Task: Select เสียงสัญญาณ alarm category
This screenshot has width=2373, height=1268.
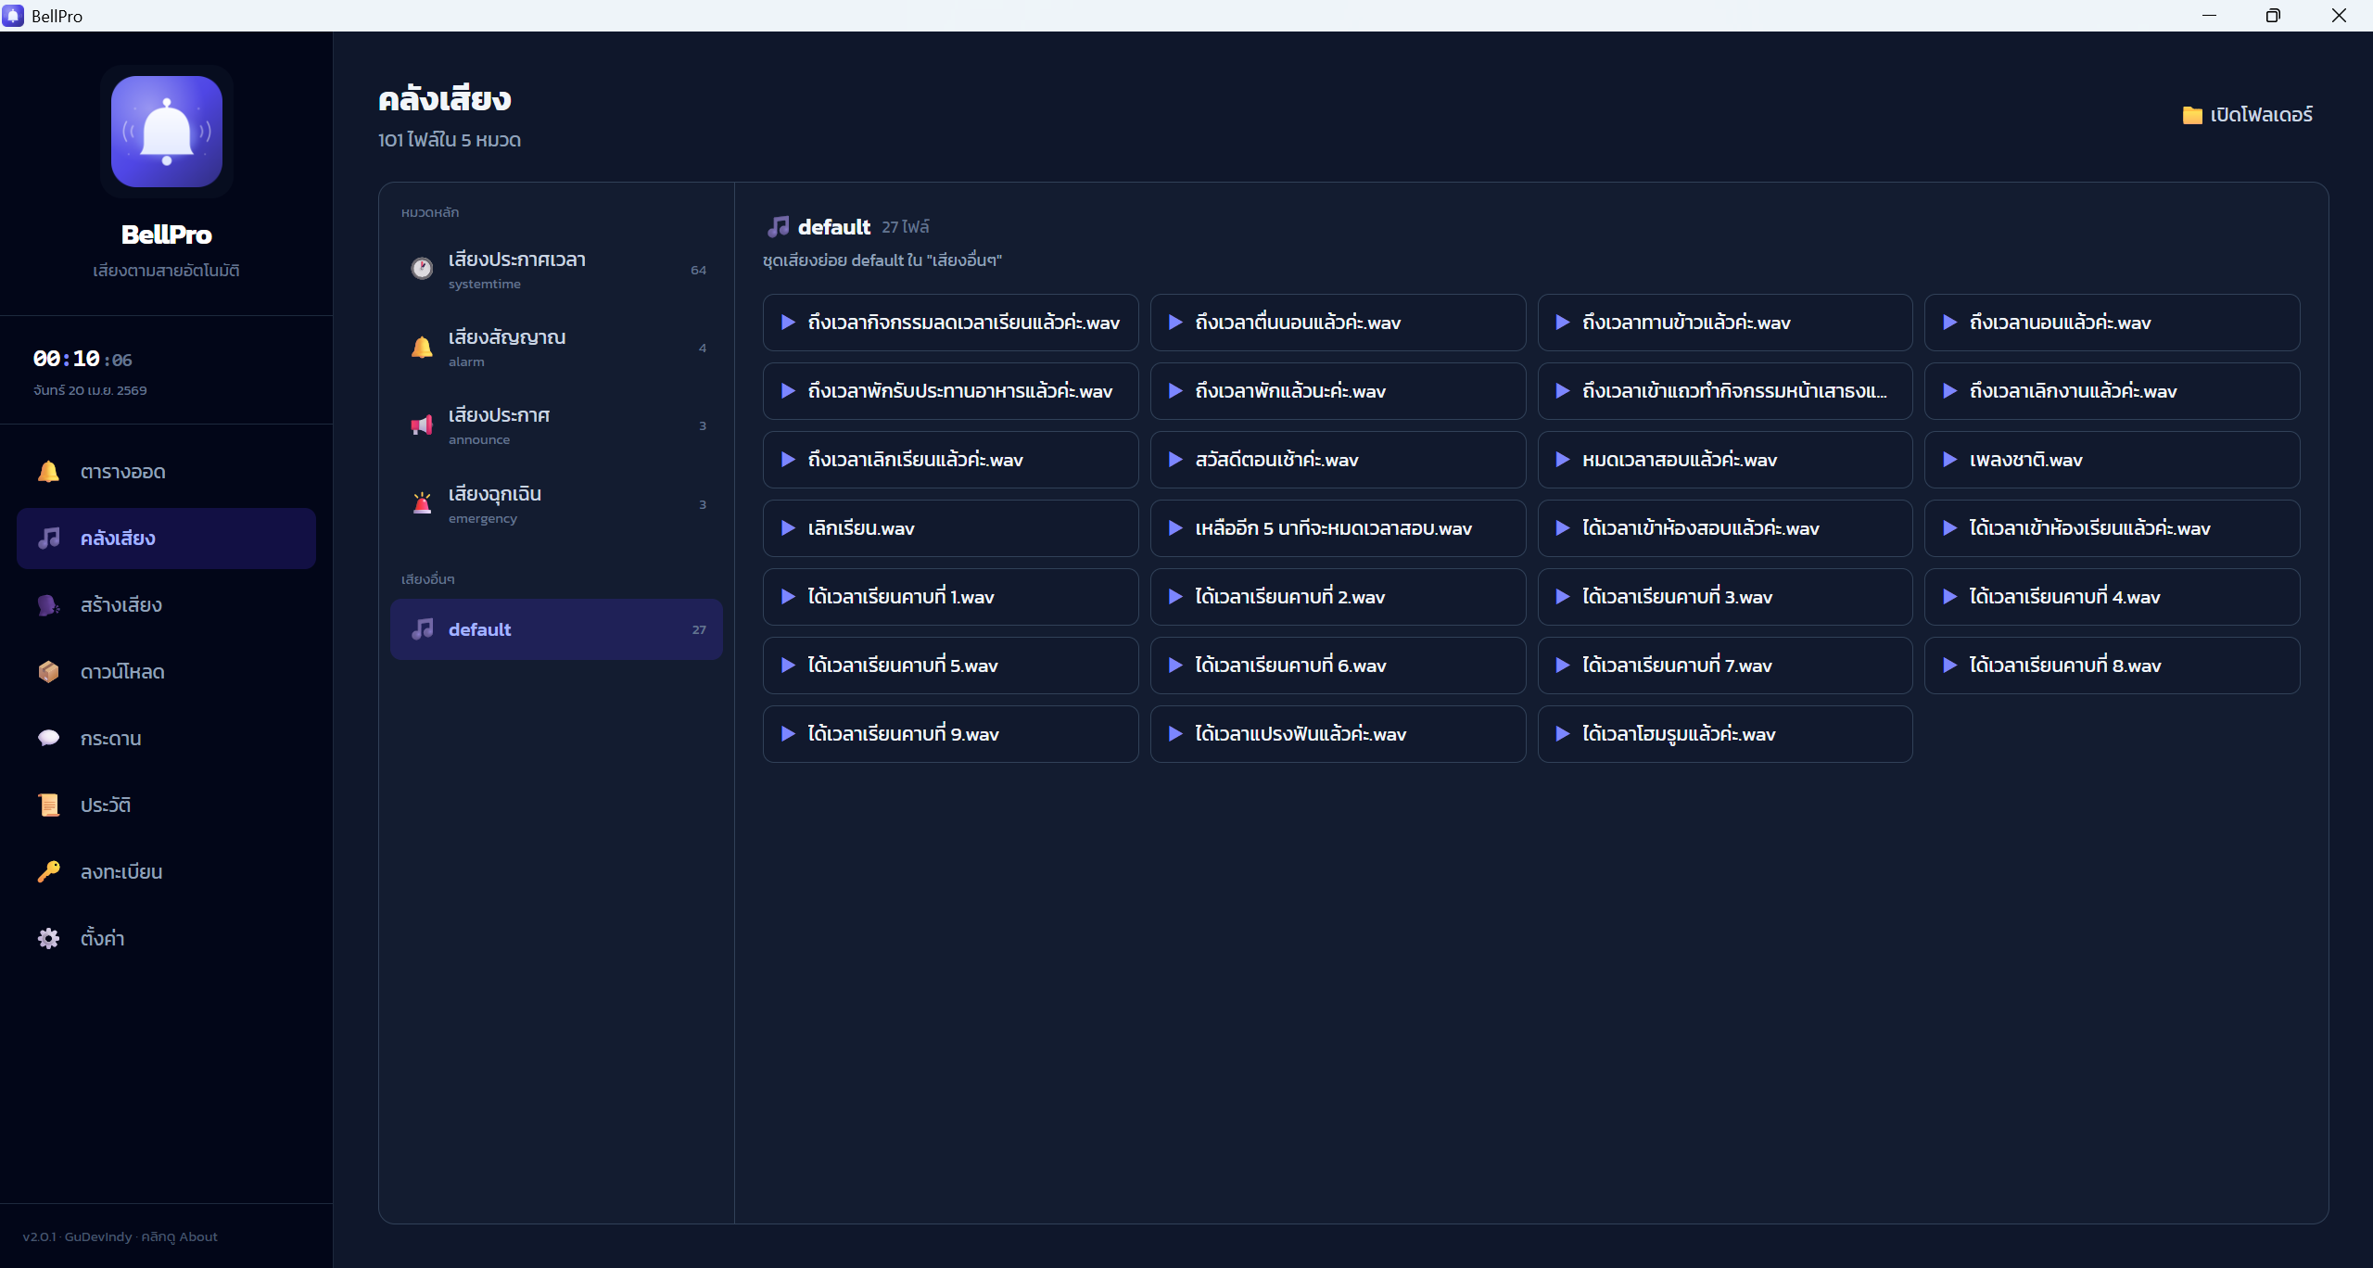Action: pos(556,348)
